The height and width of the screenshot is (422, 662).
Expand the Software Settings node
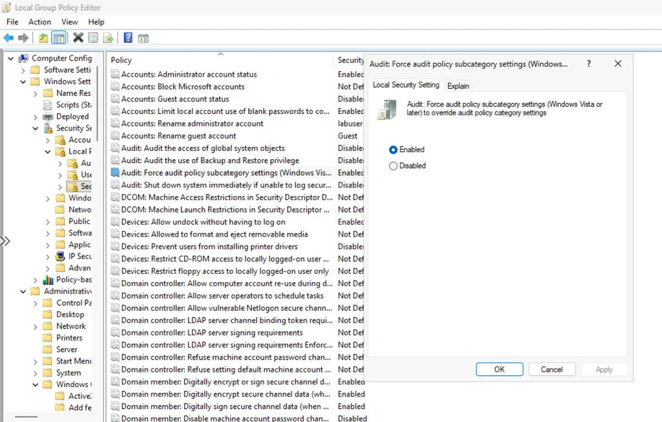pos(23,70)
